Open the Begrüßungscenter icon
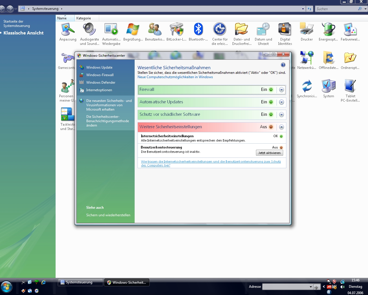Viewport: 368px width, 295px height. coord(133,32)
